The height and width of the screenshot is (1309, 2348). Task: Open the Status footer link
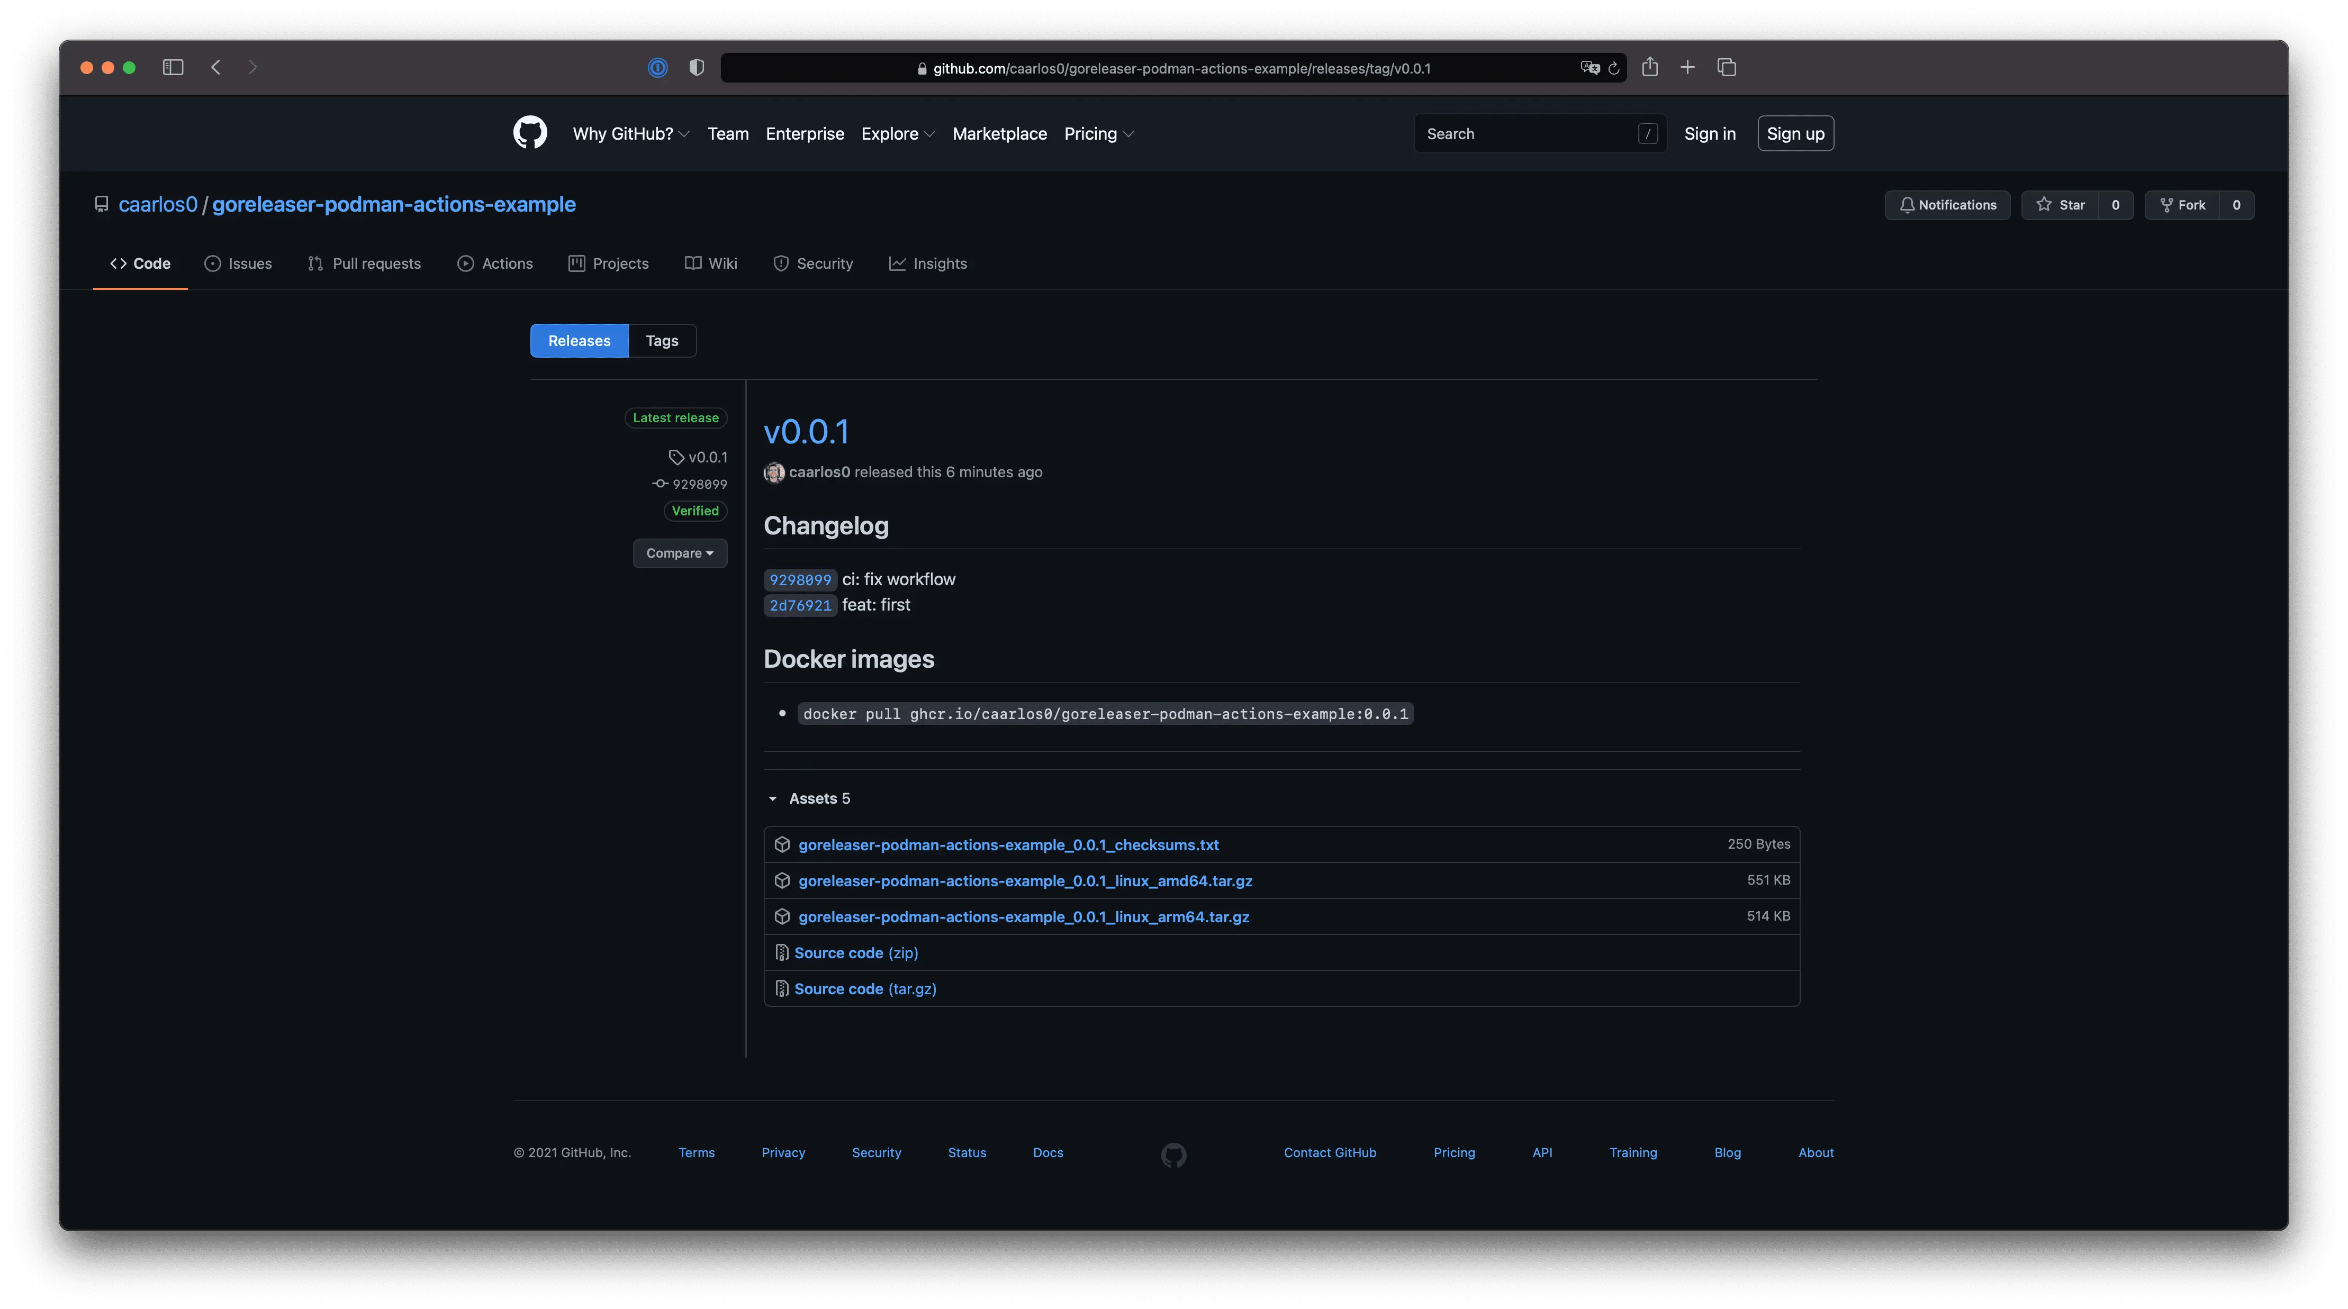(966, 1152)
